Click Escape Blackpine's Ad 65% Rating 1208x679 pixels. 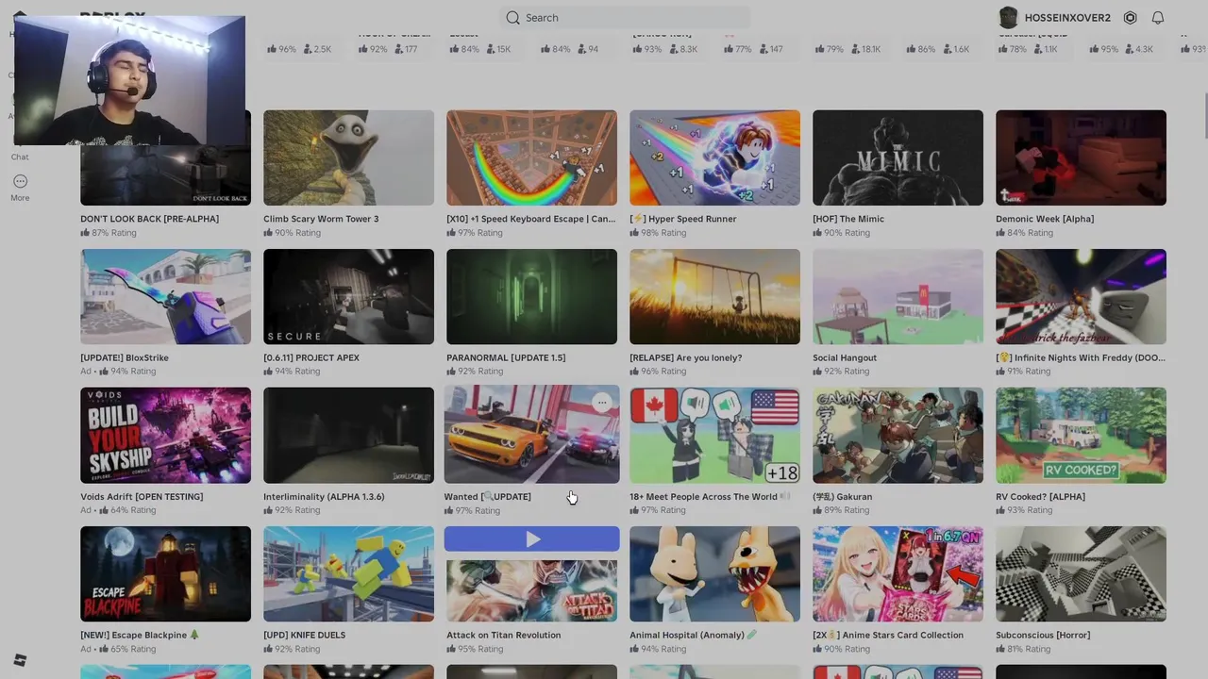[118, 649]
